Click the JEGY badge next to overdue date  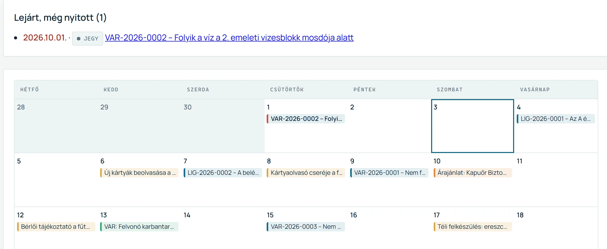click(88, 39)
